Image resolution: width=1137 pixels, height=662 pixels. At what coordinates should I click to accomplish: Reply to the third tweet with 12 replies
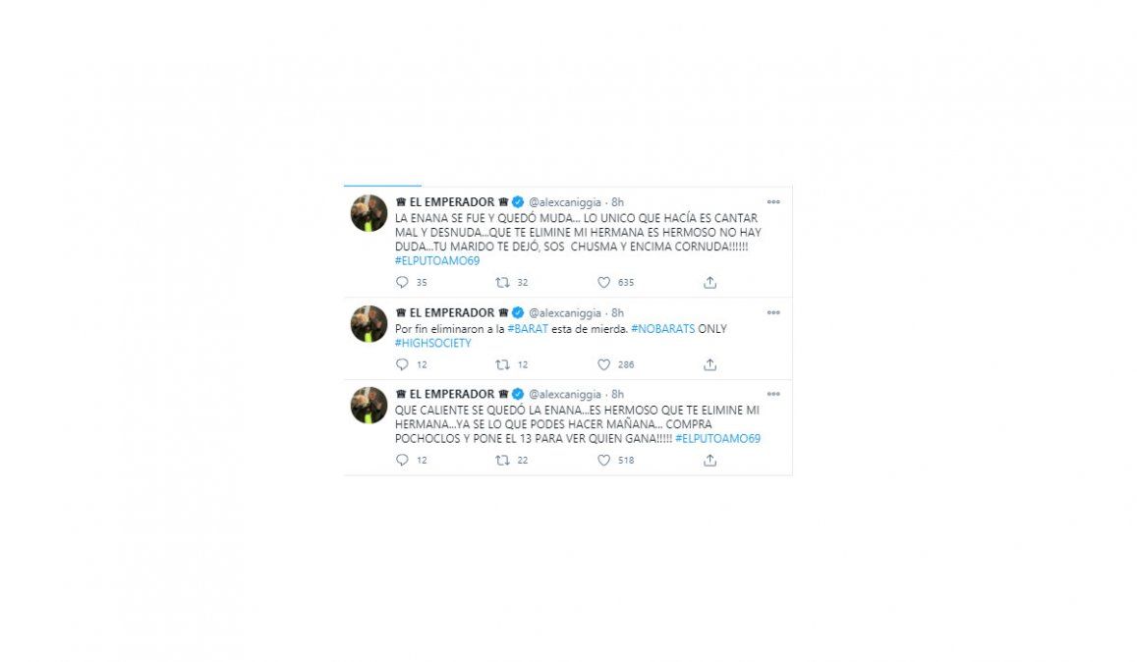[402, 460]
